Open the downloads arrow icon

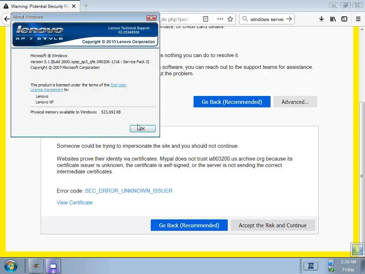pos(322,19)
